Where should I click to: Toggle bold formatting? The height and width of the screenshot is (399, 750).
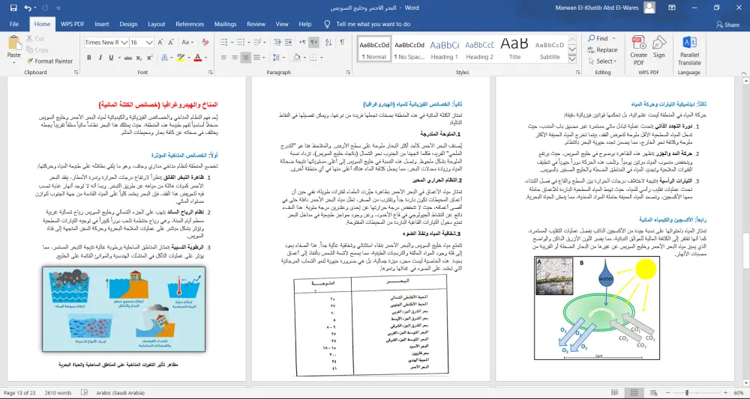pos(89,58)
